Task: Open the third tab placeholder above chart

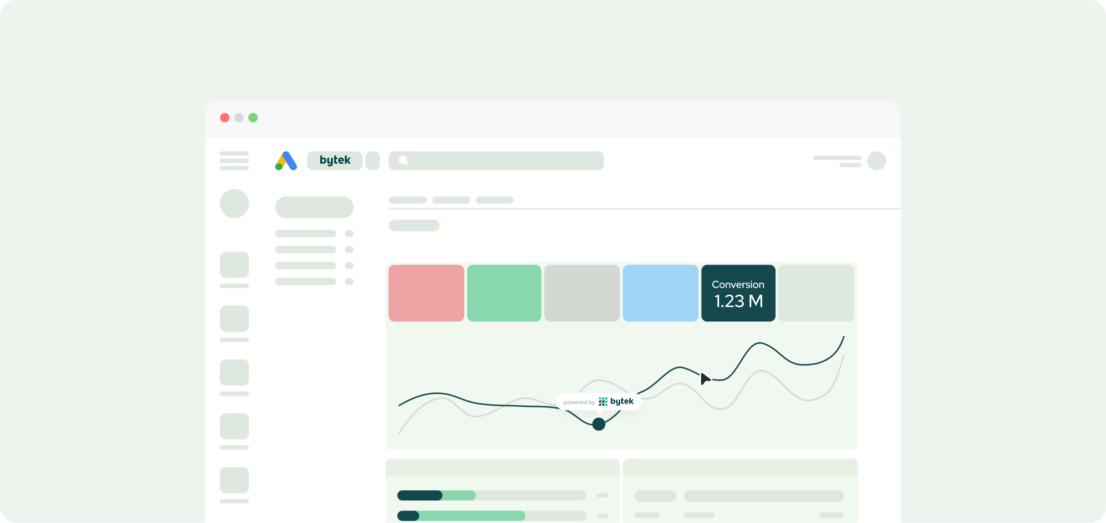Action: [x=494, y=200]
